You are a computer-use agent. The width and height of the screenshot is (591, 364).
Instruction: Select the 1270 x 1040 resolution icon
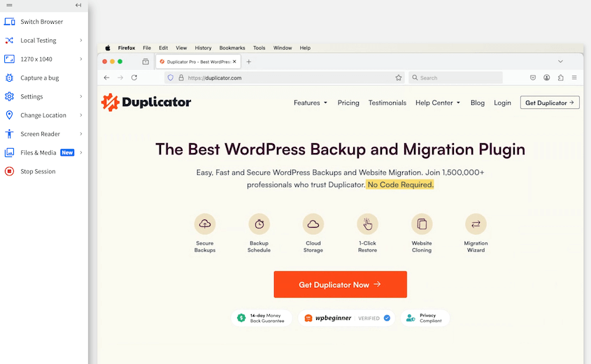[9, 59]
